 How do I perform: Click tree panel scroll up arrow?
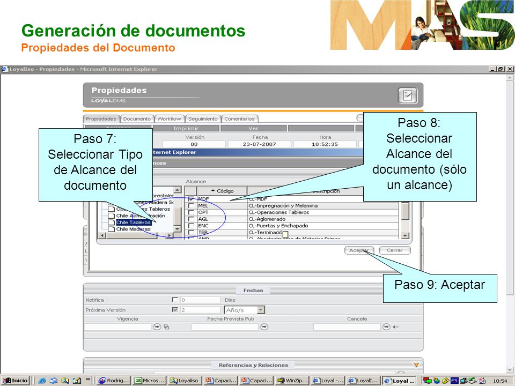(178, 190)
